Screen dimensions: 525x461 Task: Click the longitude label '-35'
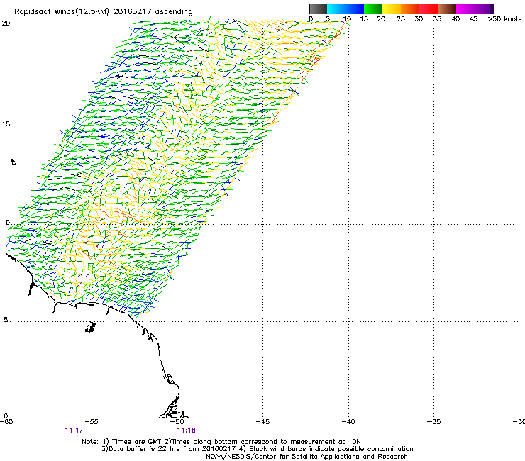[x=433, y=421]
